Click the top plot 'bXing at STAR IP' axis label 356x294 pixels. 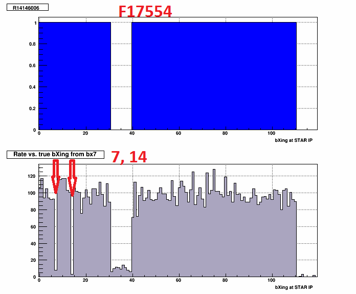pos(294,140)
